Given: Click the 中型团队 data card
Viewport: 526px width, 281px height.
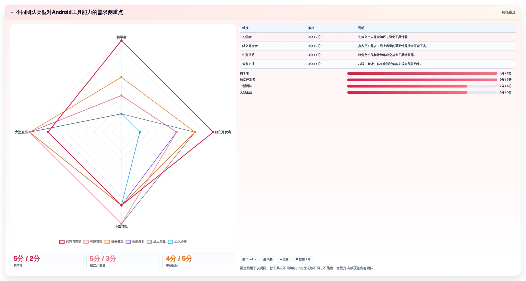Looking at the screenshot, I should 199,261.
